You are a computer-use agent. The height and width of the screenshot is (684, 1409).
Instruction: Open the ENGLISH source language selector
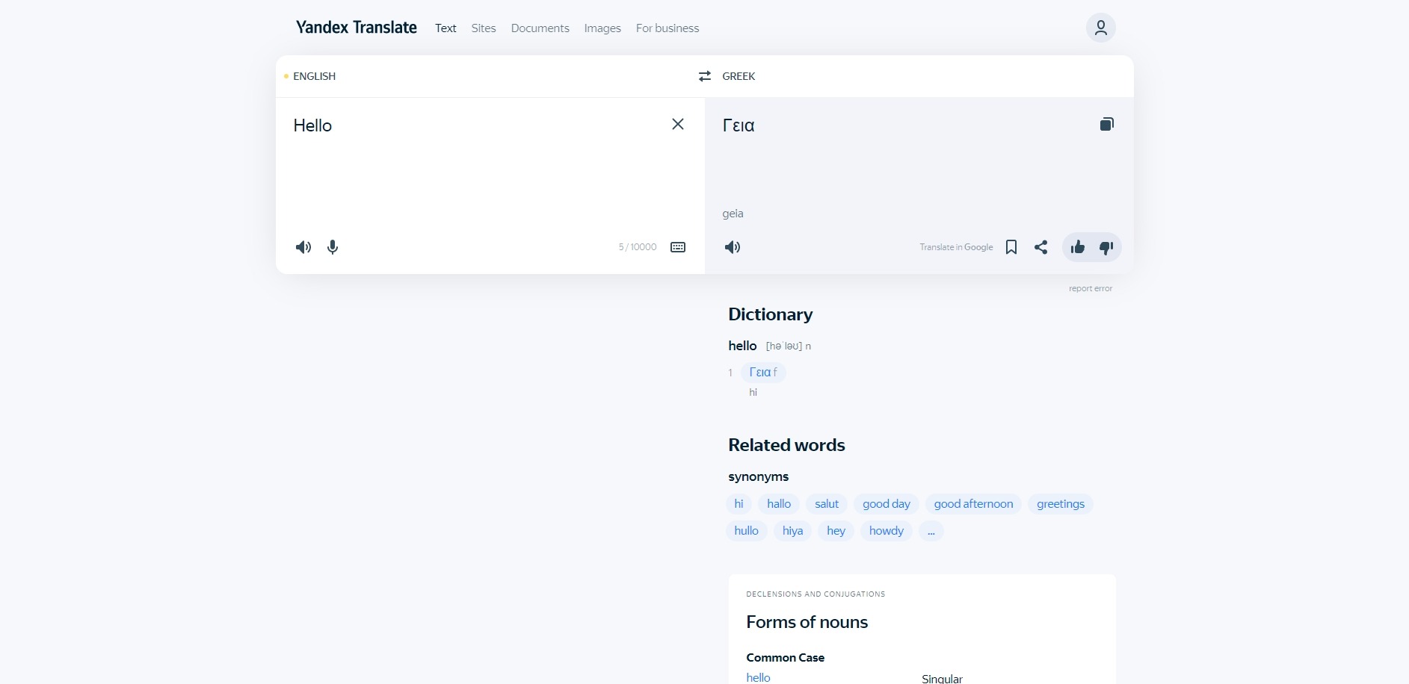pyautogui.click(x=314, y=76)
